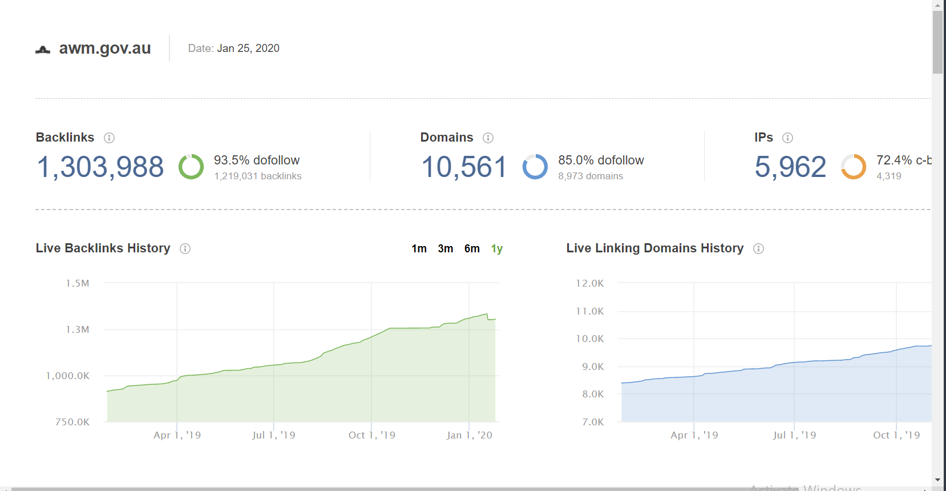Click the 11.0K y-axis label
This screenshot has height=491, width=946.
pyautogui.click(x=590, y=311)
